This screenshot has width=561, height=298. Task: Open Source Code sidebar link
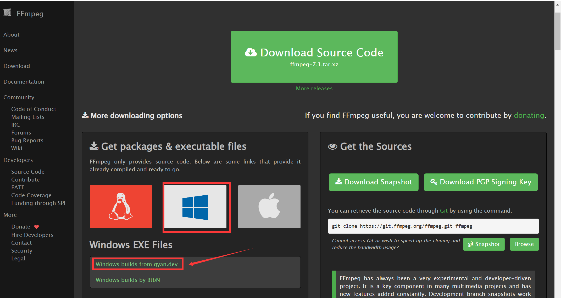[28, 172]
